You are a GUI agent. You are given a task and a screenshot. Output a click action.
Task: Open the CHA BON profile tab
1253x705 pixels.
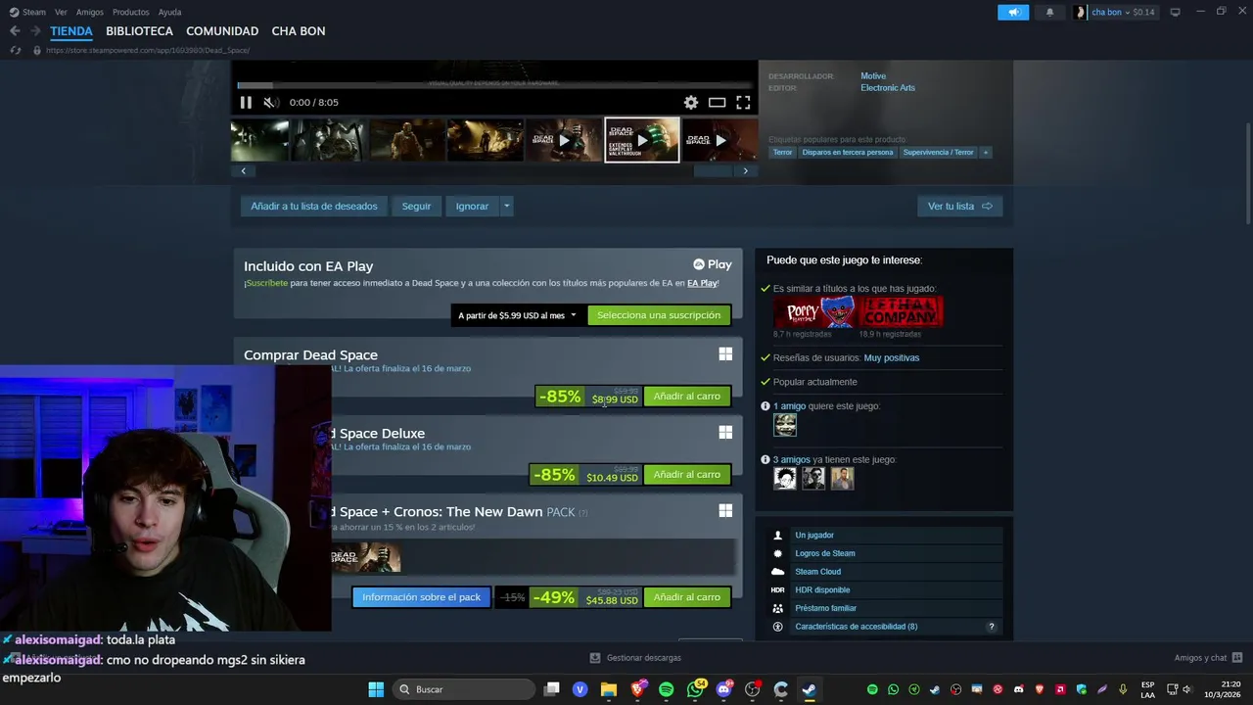(299, 31)
